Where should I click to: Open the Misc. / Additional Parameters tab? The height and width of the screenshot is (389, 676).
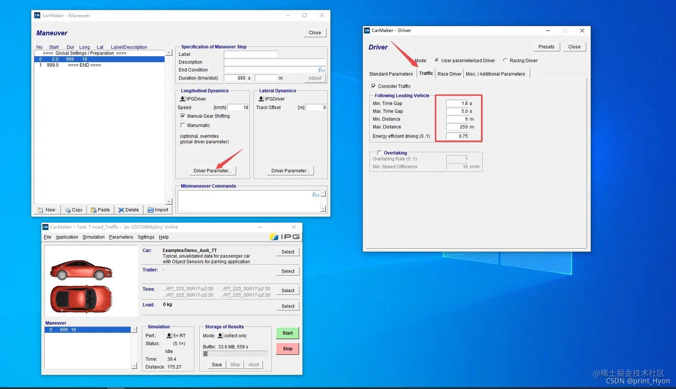click(495, 74)
